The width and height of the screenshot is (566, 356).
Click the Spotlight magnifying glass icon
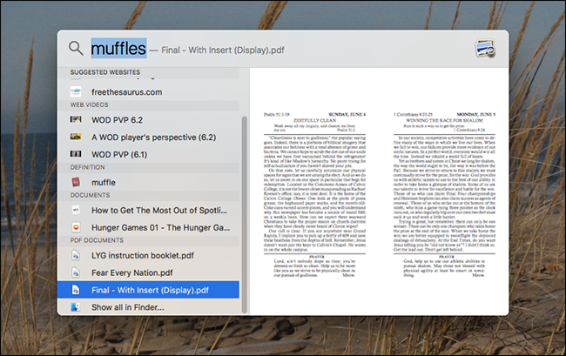pyautogui.click(x=76, y=48)
